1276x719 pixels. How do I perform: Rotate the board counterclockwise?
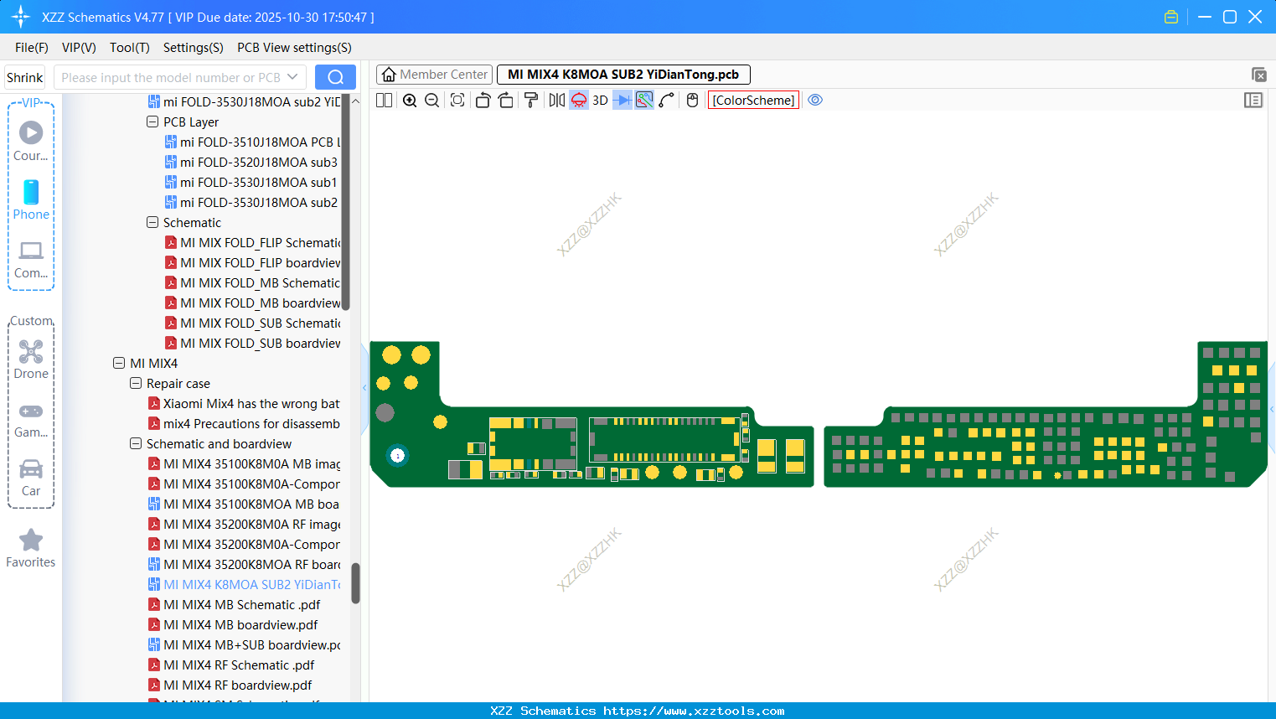click(x=483, y=101)
